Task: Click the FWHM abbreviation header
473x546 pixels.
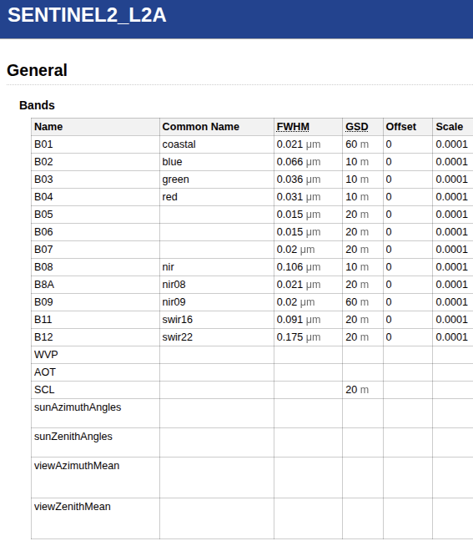Action: pyautogui.click(x=293, y=127)
